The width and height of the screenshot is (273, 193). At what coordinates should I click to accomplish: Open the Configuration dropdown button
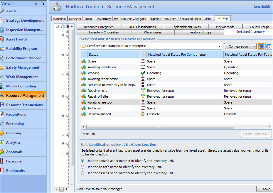pos(240,46)
